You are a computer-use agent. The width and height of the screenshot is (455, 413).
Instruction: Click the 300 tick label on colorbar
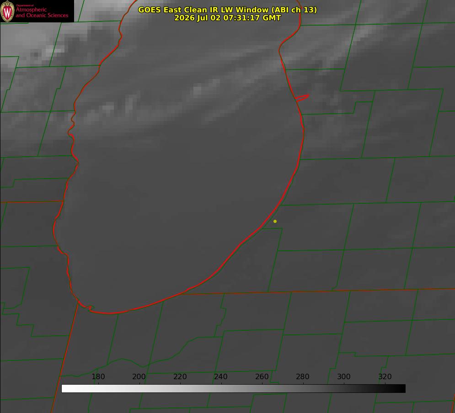pyautogui.click(x=343, y=376)
